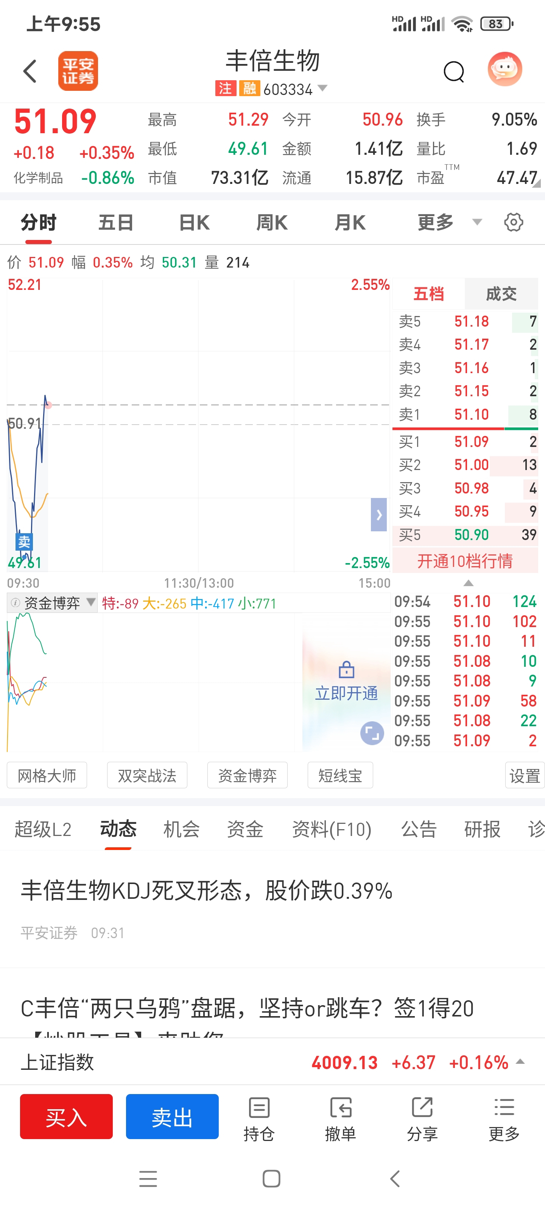This screenshot has width=545, height=1211.
Task: Tap the 卖 marker on the chart
Action: (24, 542)
